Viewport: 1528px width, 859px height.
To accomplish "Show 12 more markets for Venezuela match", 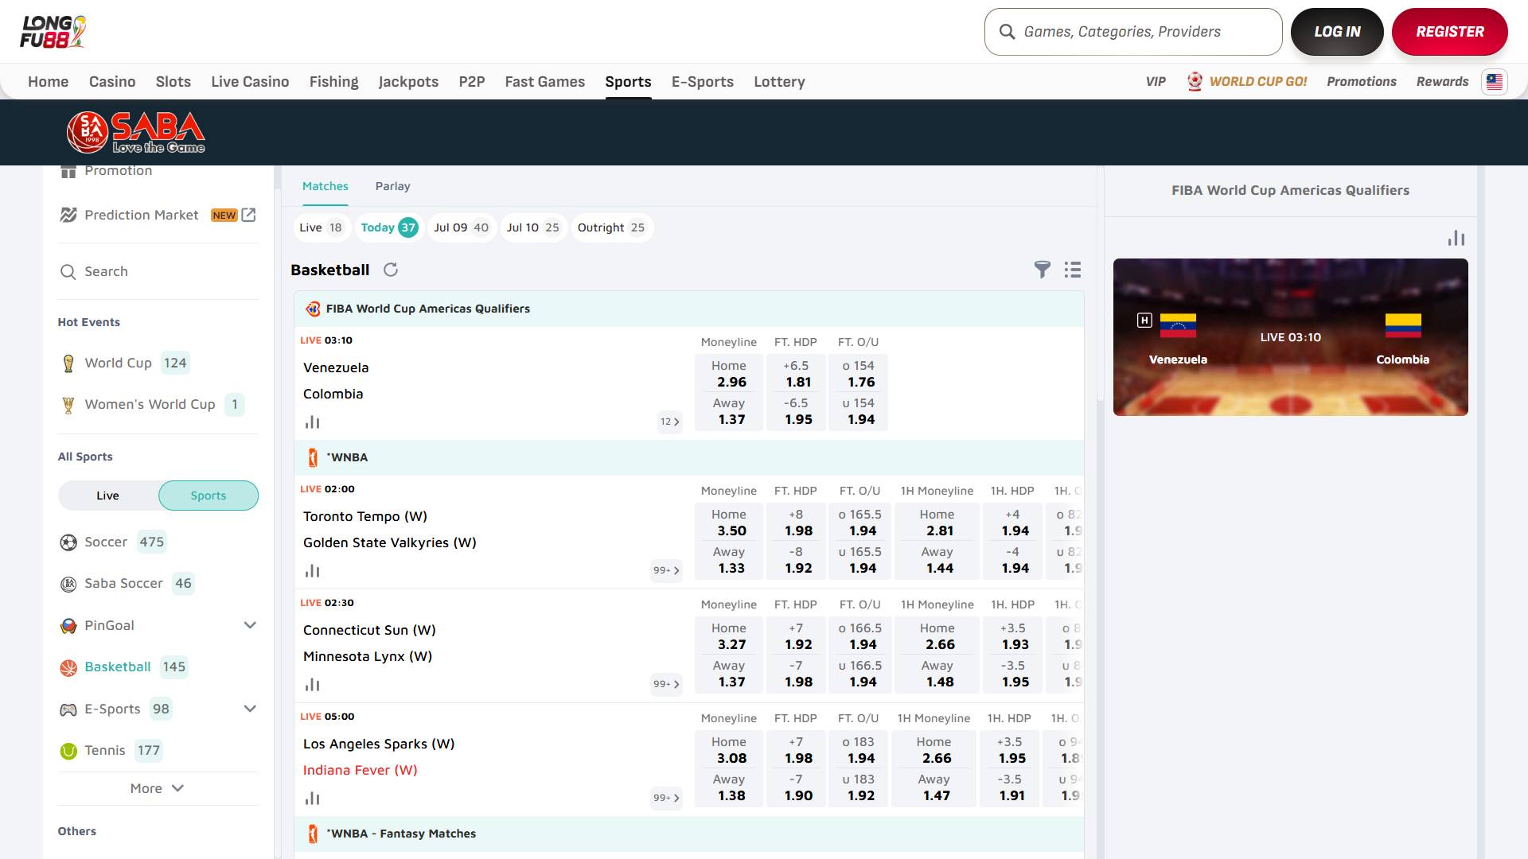I will click(x=669, y=422).
